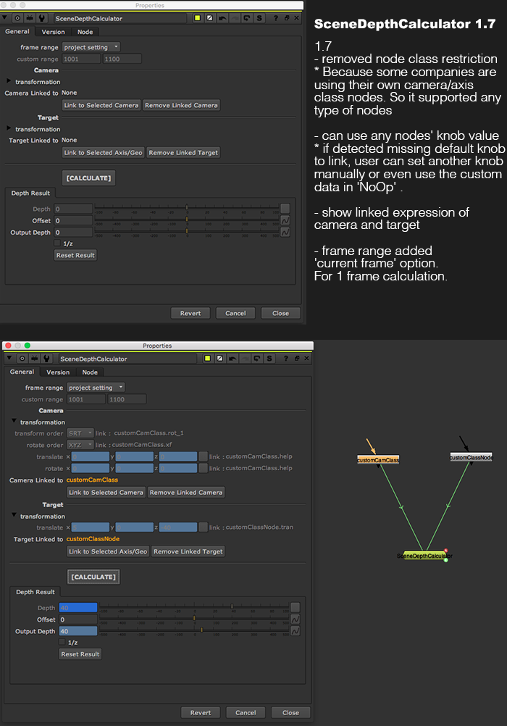
Task: Switch to the Version tab in the unlinked panel
Action: coord(54,32)
